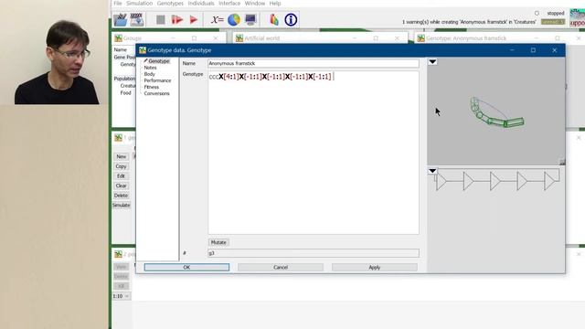Viewport: 585px width, 329px height.
Task: Open the X= parameters toolbar icon
Action: [217, 20]
